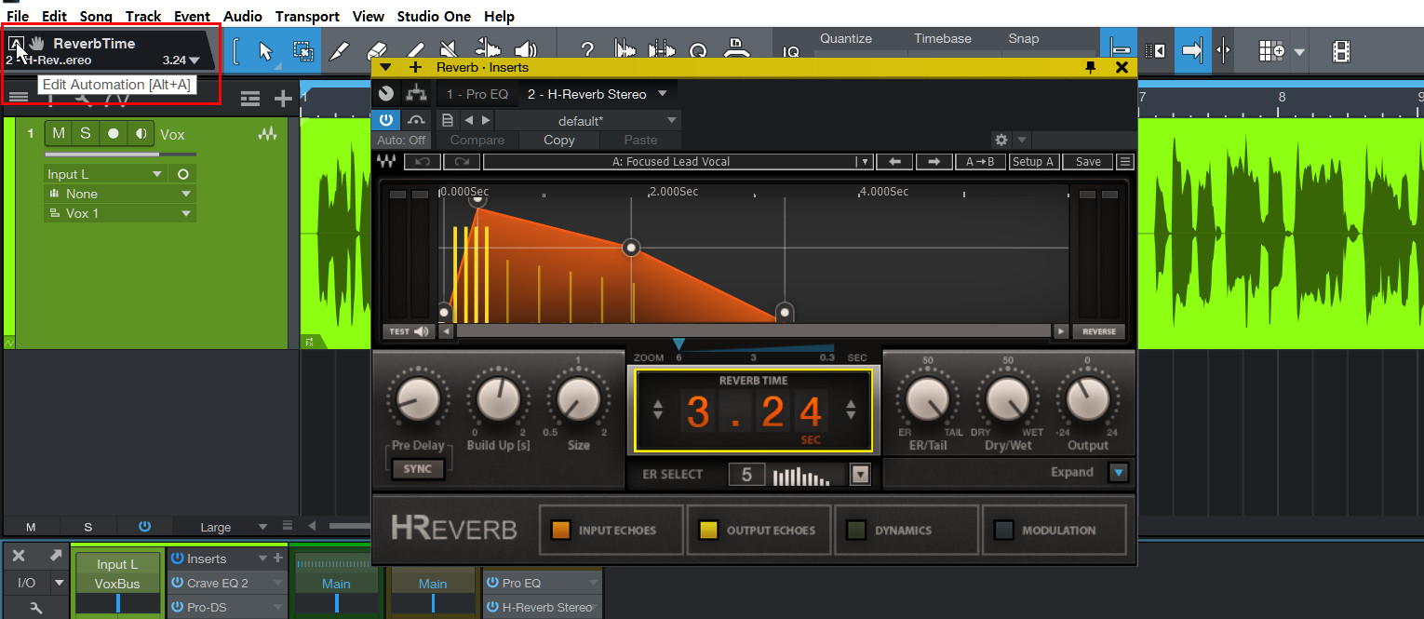The height and width of the screenshot is (619, 1424).
Task: Click the Edit Automation icon beside ReverbTime
Action: [16, 43]
